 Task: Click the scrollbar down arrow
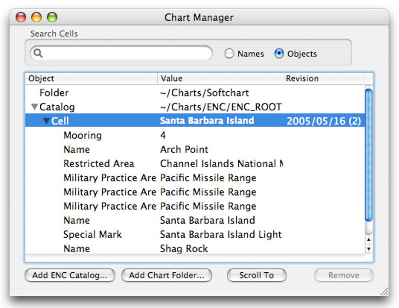coord(368,248)
